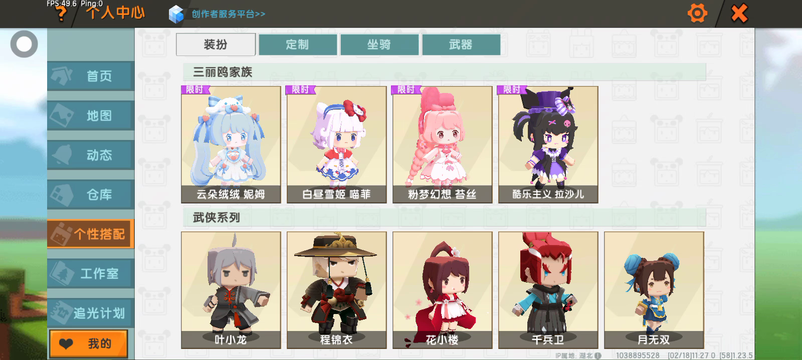Open the 追光计划 sidebar entry

click(x=91, y=312)
